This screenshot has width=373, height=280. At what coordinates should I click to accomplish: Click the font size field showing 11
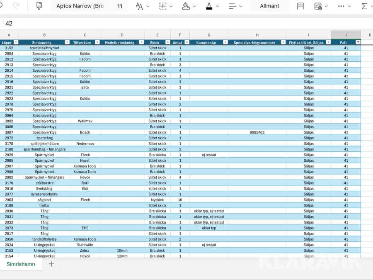120,6
